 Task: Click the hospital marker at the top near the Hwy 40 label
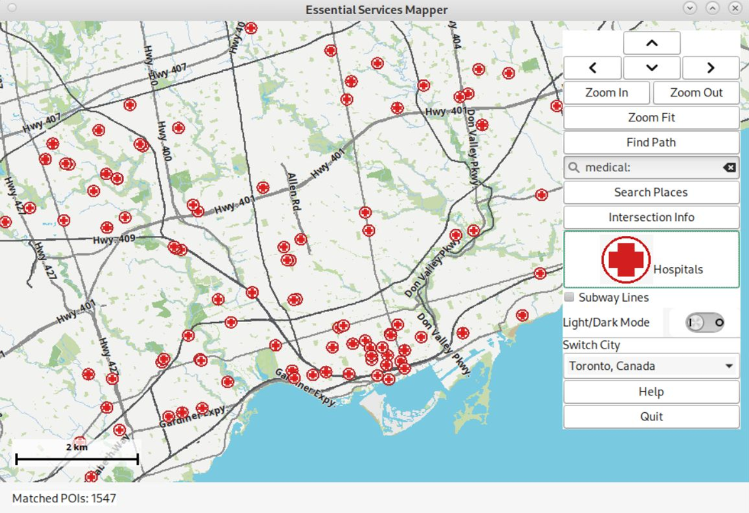click(x=251, y=28)
